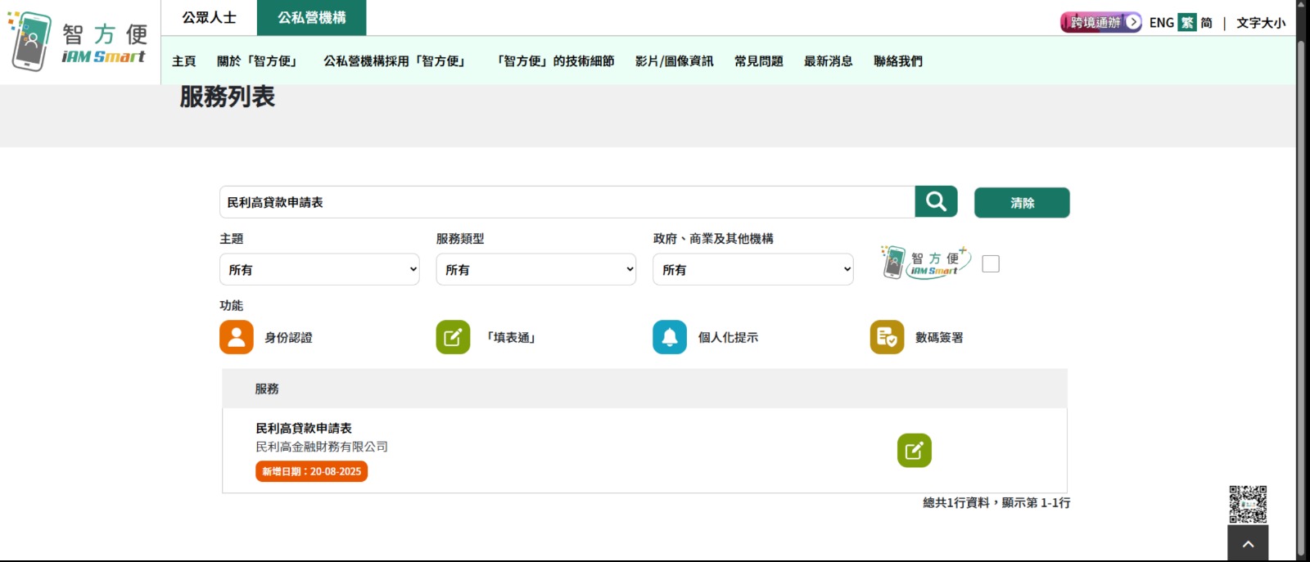Open the 民利高貸款申請表 service link
Viewport: 1310px width, 562px height.
pyautogui.click(x=304, y=428)
